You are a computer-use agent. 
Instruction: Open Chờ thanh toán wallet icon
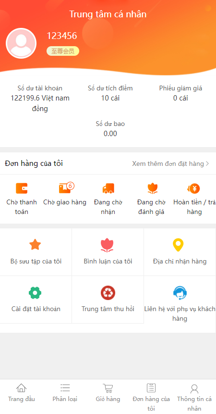click(x=22, y=188)
